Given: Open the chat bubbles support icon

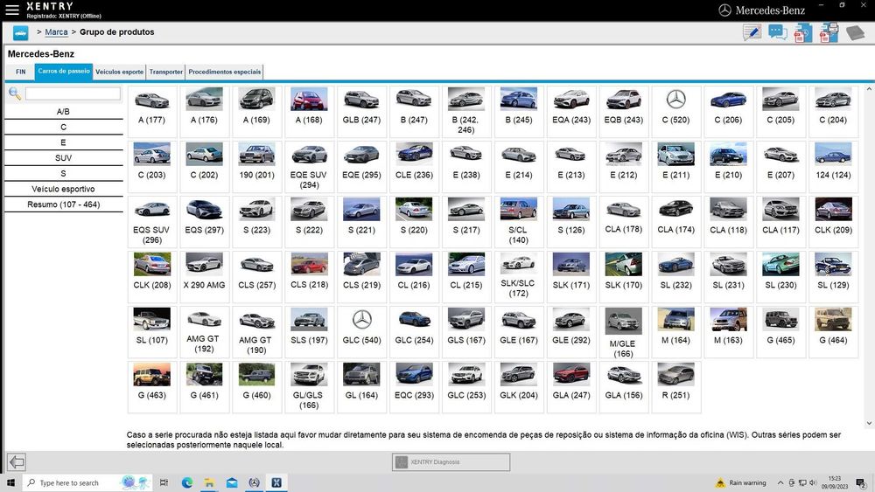Looking at the screenshot, I should pyautogui.click(x=778, y=33).
